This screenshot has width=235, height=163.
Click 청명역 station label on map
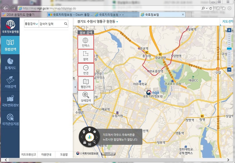pos(189,120)
